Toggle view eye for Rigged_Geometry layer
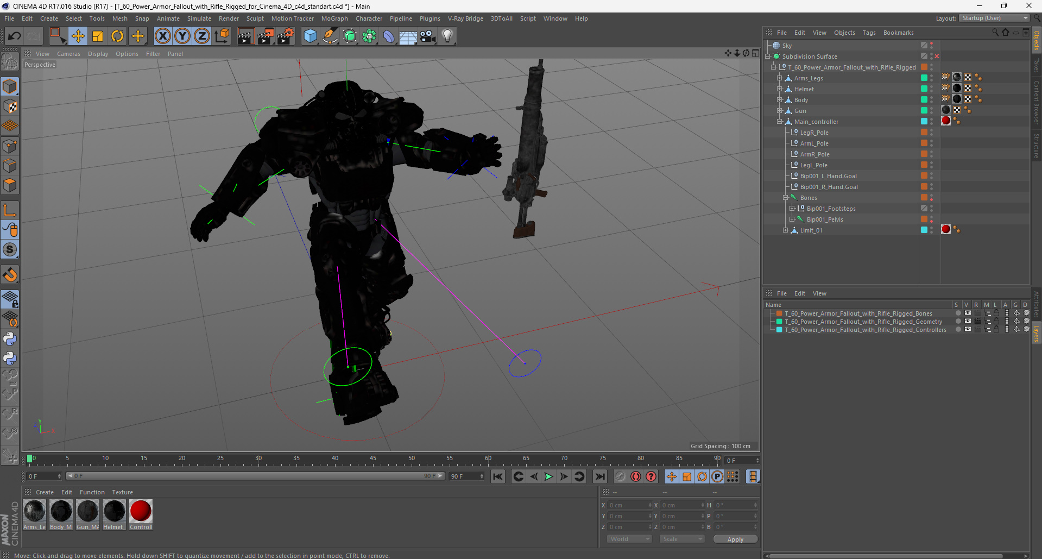Viewport: 1042px width, 559px height. point(968,322)
